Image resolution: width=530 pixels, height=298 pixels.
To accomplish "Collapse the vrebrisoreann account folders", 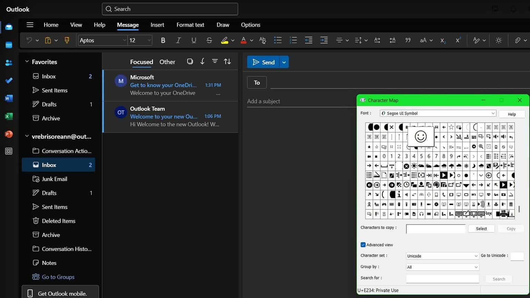I will [27, 136].
